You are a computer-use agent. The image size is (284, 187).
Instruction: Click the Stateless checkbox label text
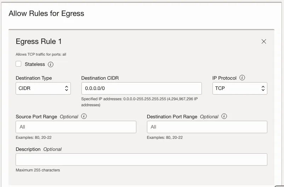[35, 64]
